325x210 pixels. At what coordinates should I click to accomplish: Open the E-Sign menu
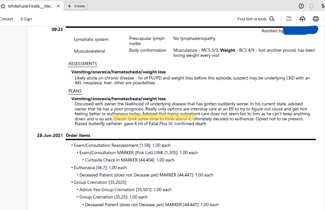tap(26, 19)
